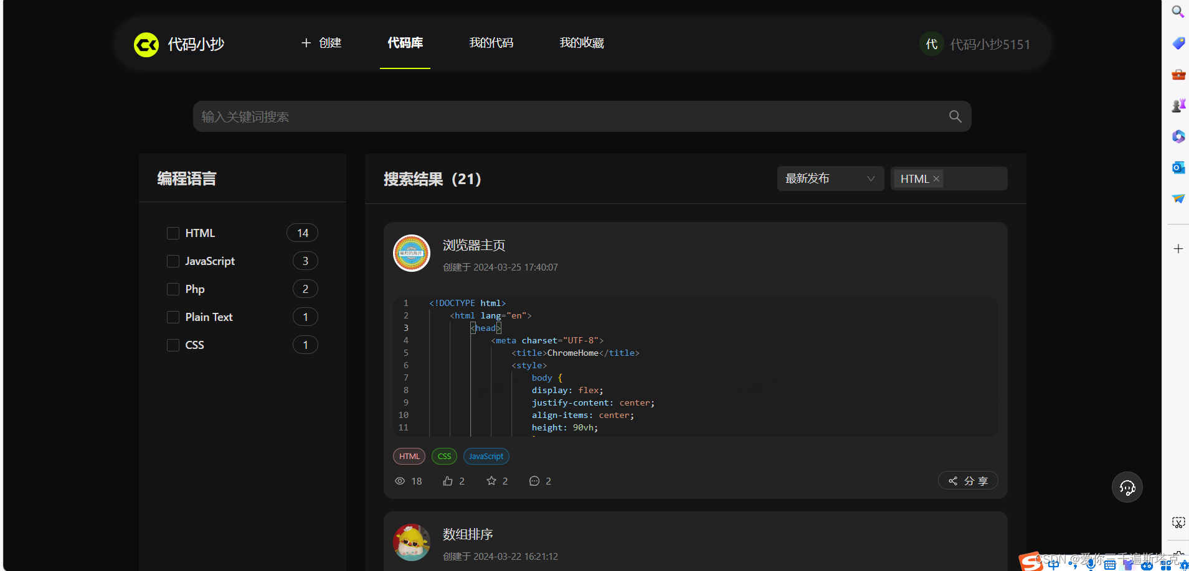
Task: Enable the JavaScript filter checkbox
Action: click(173, 261)
